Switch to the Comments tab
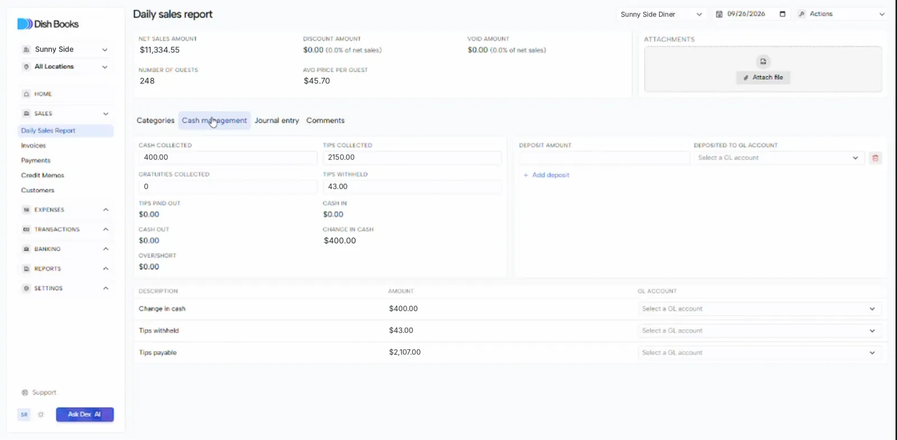This screenshot has width=897, height=440. (x=325, y=120)
